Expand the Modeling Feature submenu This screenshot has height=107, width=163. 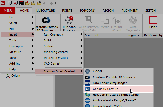click(x=59, y=58)
